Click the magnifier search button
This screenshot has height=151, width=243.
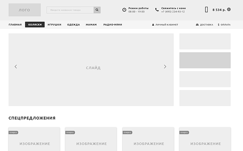coord(97,10)
